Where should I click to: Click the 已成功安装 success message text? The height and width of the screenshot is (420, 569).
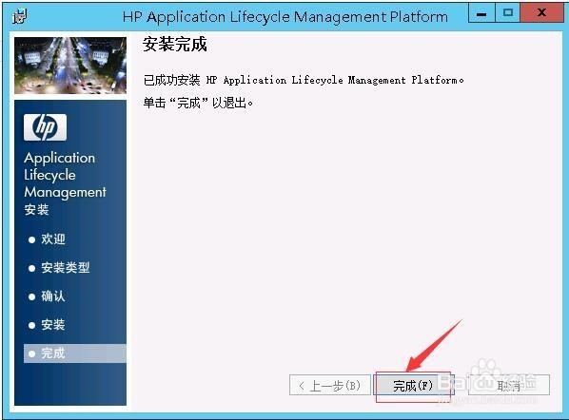pos(304,80)
